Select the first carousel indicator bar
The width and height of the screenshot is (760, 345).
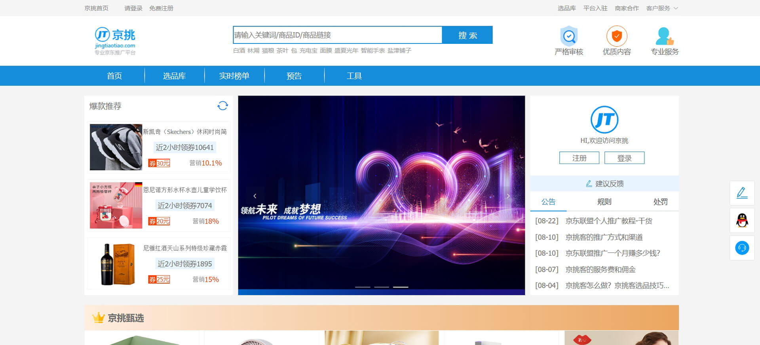[363, 287]
